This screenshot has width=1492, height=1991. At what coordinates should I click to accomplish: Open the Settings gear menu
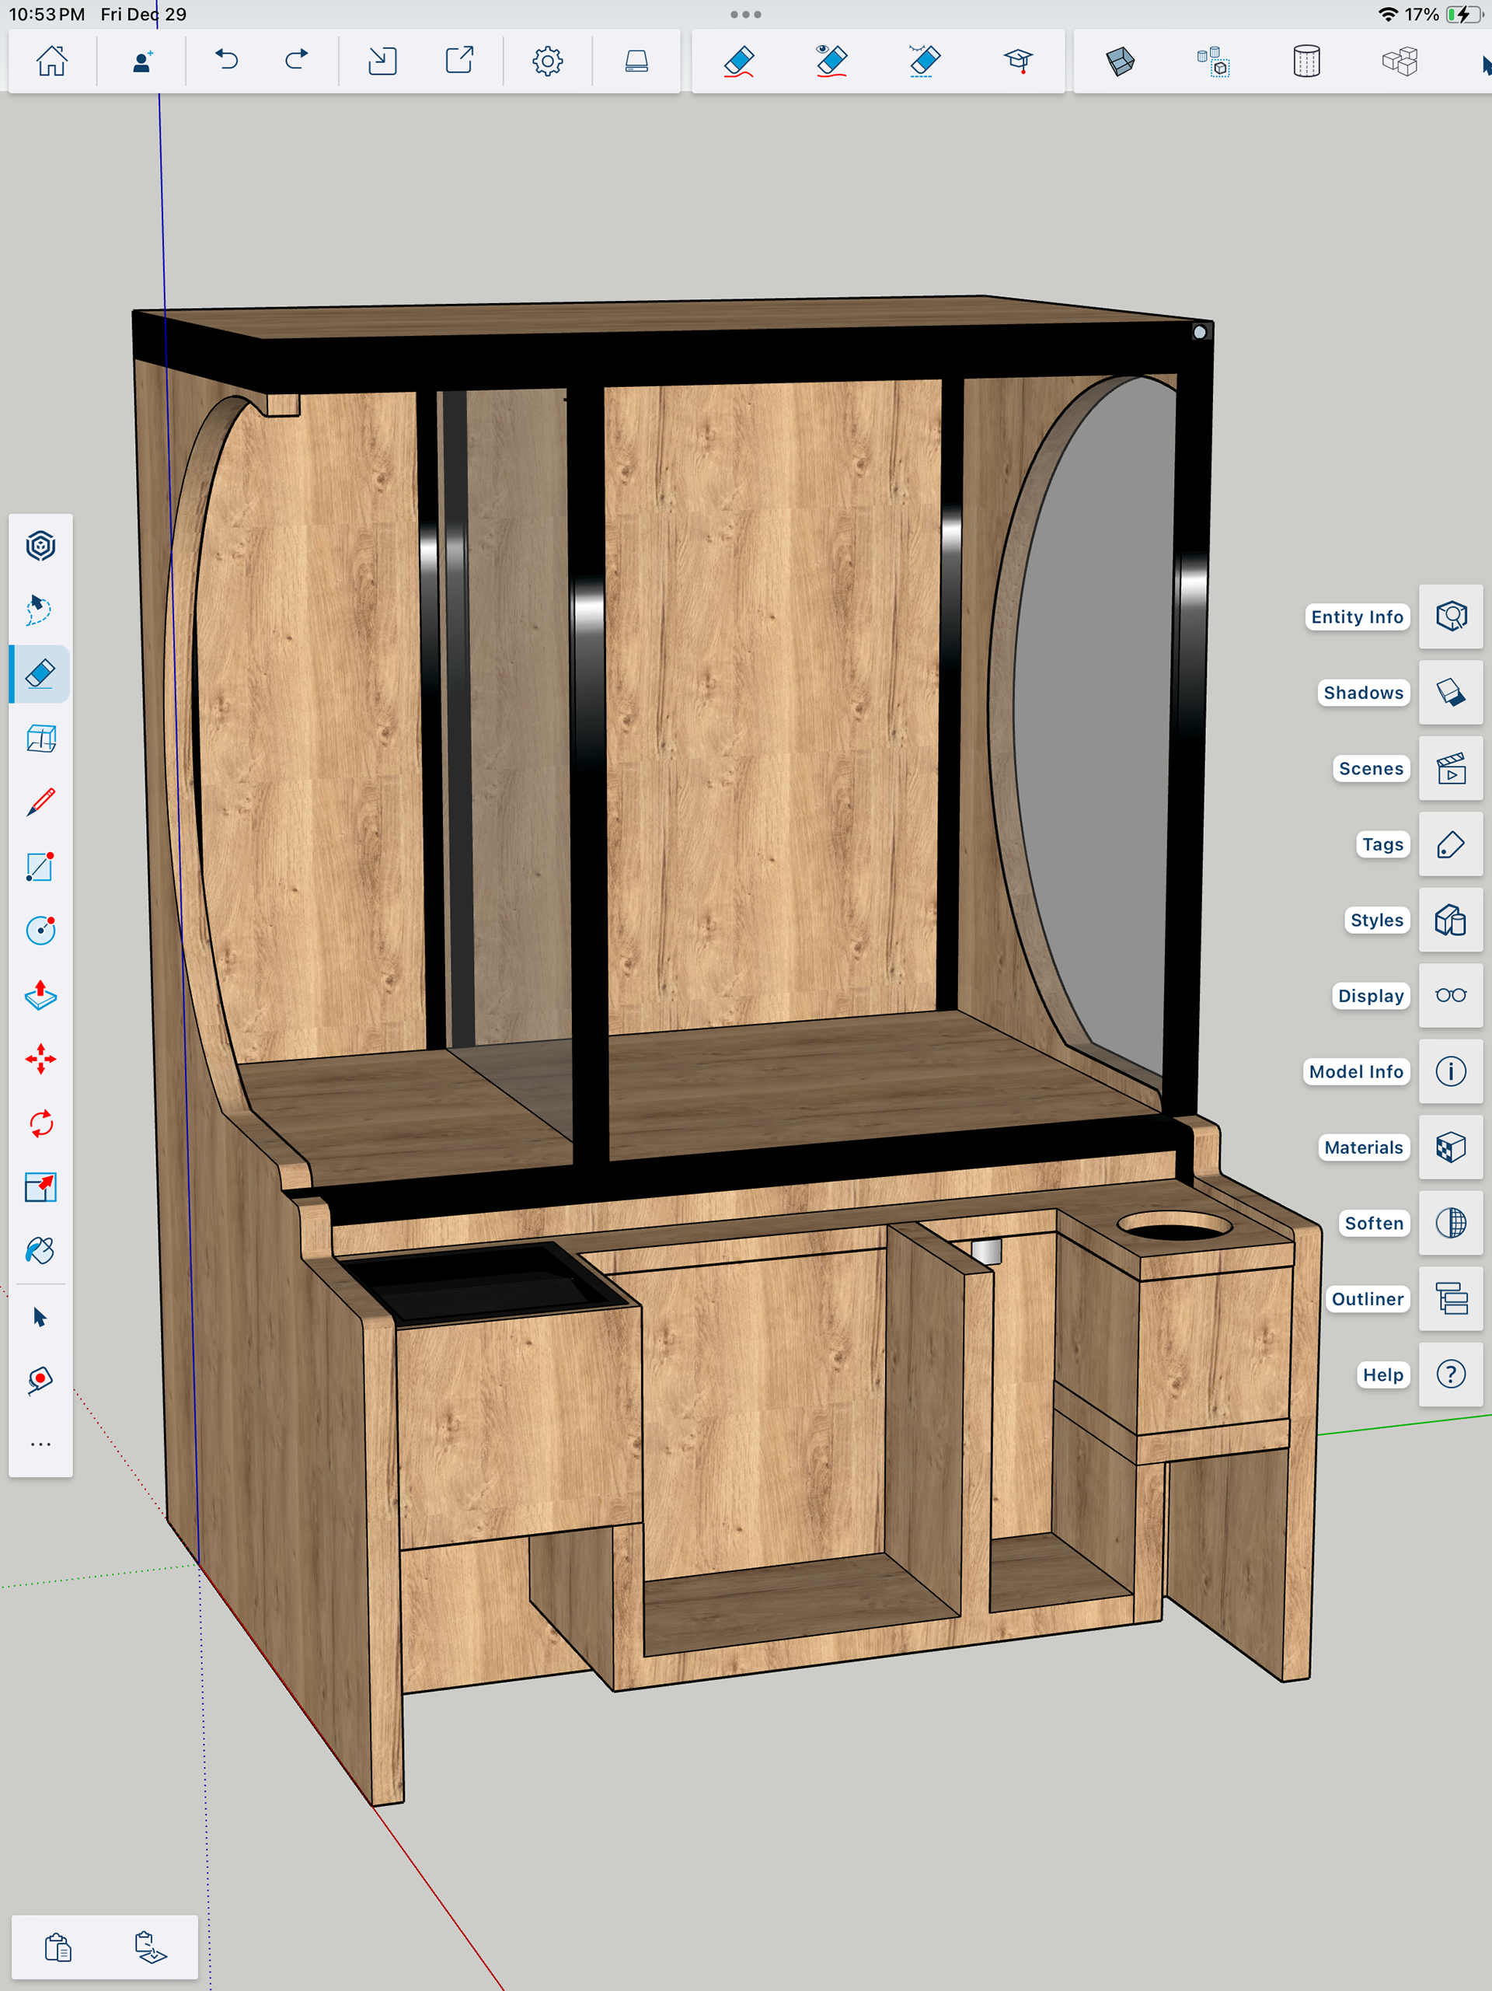(547, 61)
